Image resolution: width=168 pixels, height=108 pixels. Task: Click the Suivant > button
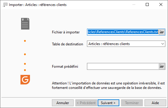coord(108,103)
